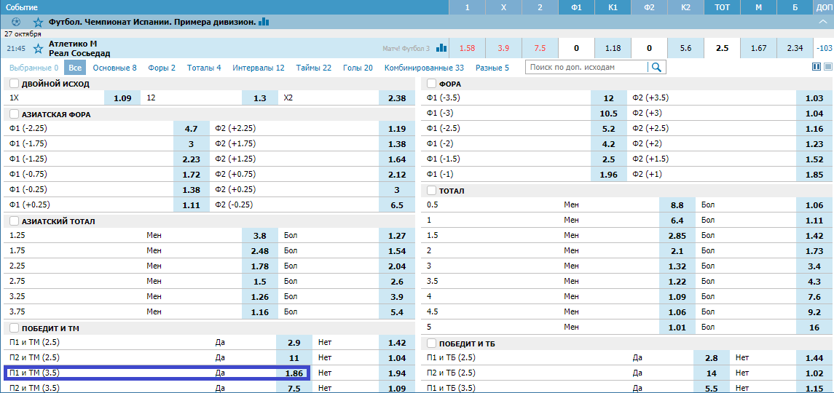Select Asian total 3.75 Мен odds 1.16

click(259, 312)
